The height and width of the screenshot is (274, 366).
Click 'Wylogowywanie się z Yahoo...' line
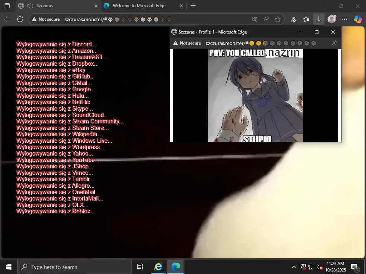click(x=55, y=153)
